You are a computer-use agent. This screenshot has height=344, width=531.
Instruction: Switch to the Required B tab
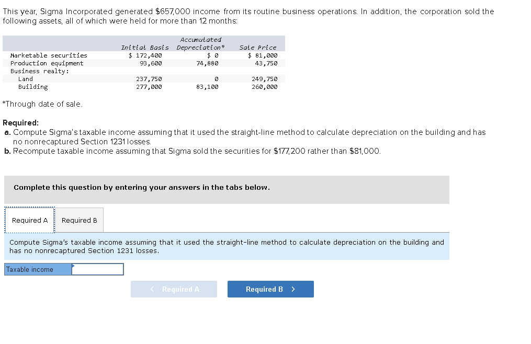pos(78,220)
